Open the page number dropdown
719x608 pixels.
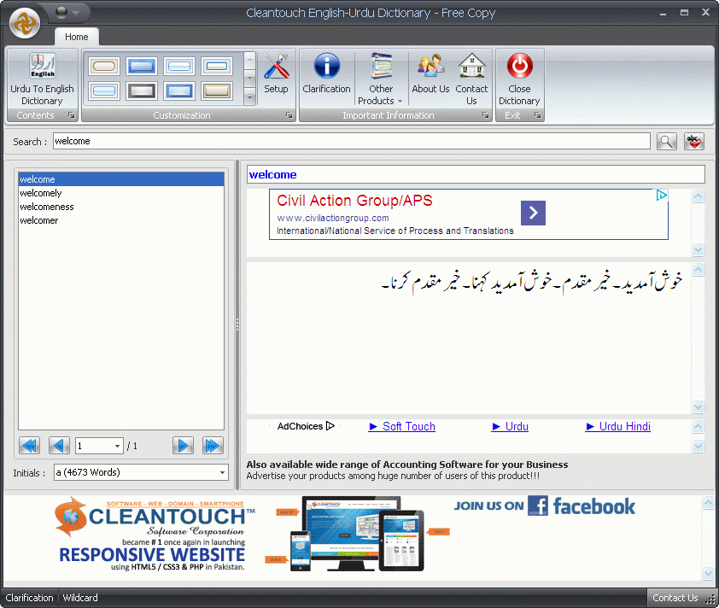click(x=117, y=446)
